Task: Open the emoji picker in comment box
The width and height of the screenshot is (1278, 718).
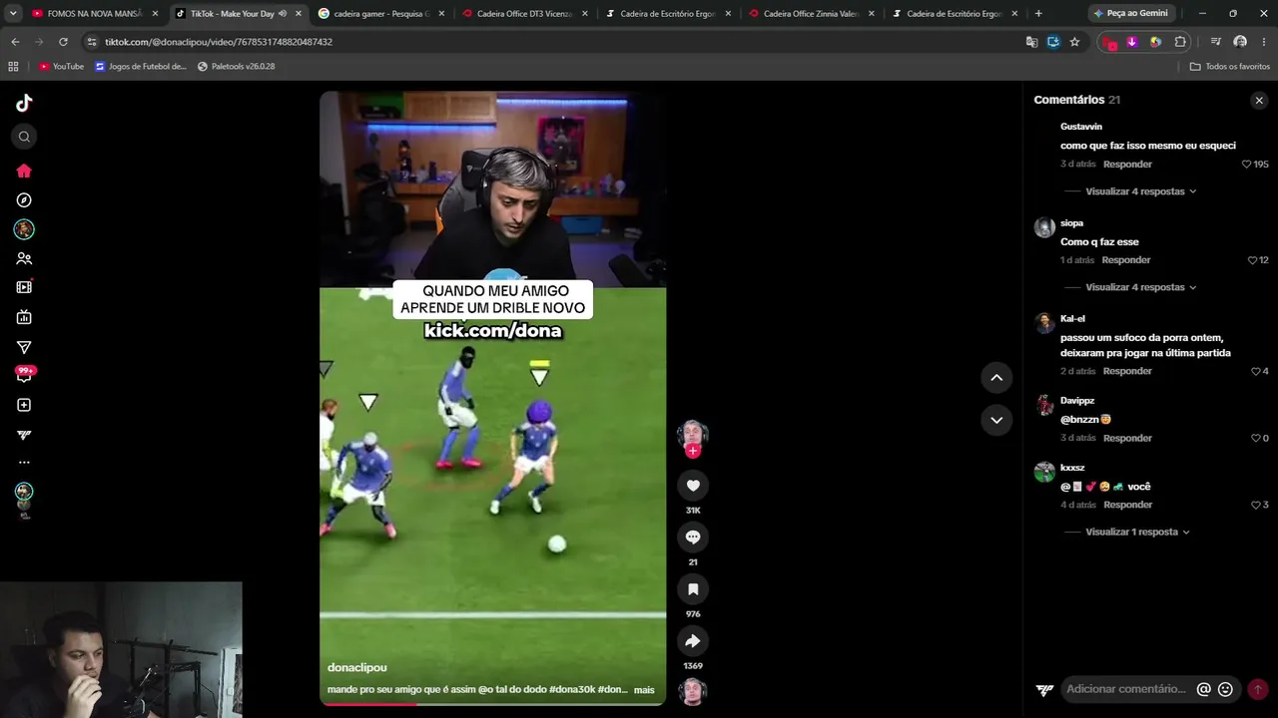Action: 1225,689
